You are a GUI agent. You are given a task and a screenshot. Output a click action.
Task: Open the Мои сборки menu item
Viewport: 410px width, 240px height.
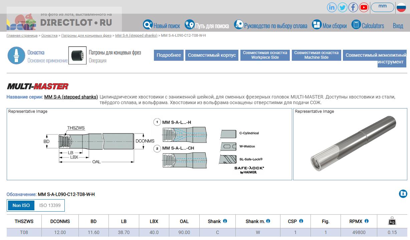point(335,26)
